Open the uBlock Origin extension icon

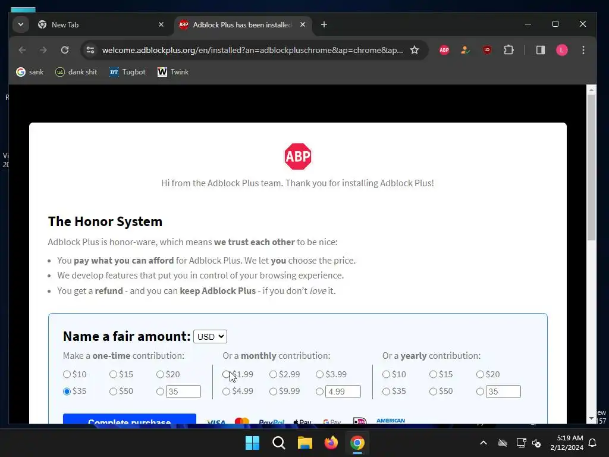click(x=486, y=50)
